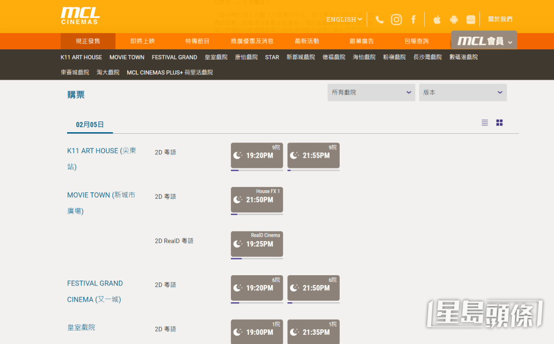Go to FESTIVAL GRAND in cinema bar
The height and width of the screenshot is (344, 554).
pyautogui.click(x=175, y=57)
